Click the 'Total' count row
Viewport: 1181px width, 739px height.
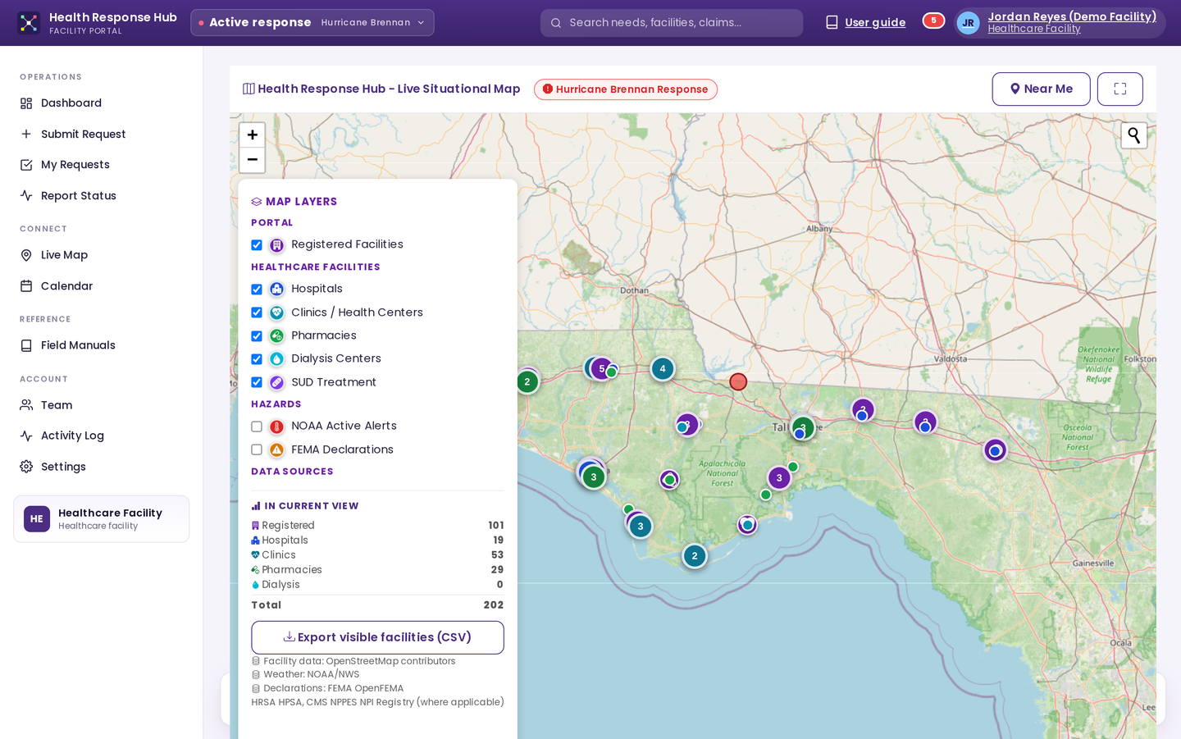[377, 605]
